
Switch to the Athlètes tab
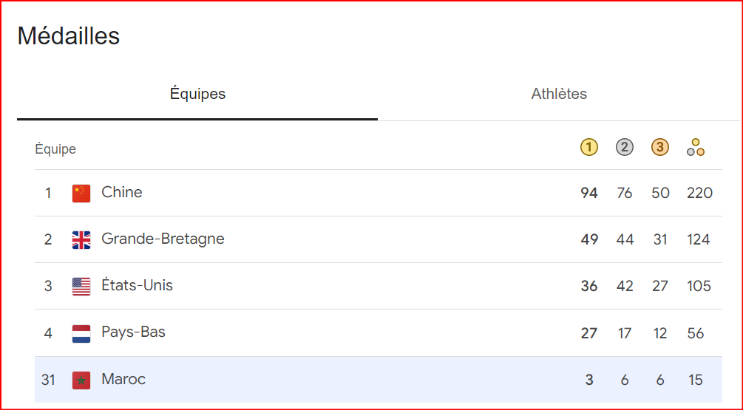559,94
